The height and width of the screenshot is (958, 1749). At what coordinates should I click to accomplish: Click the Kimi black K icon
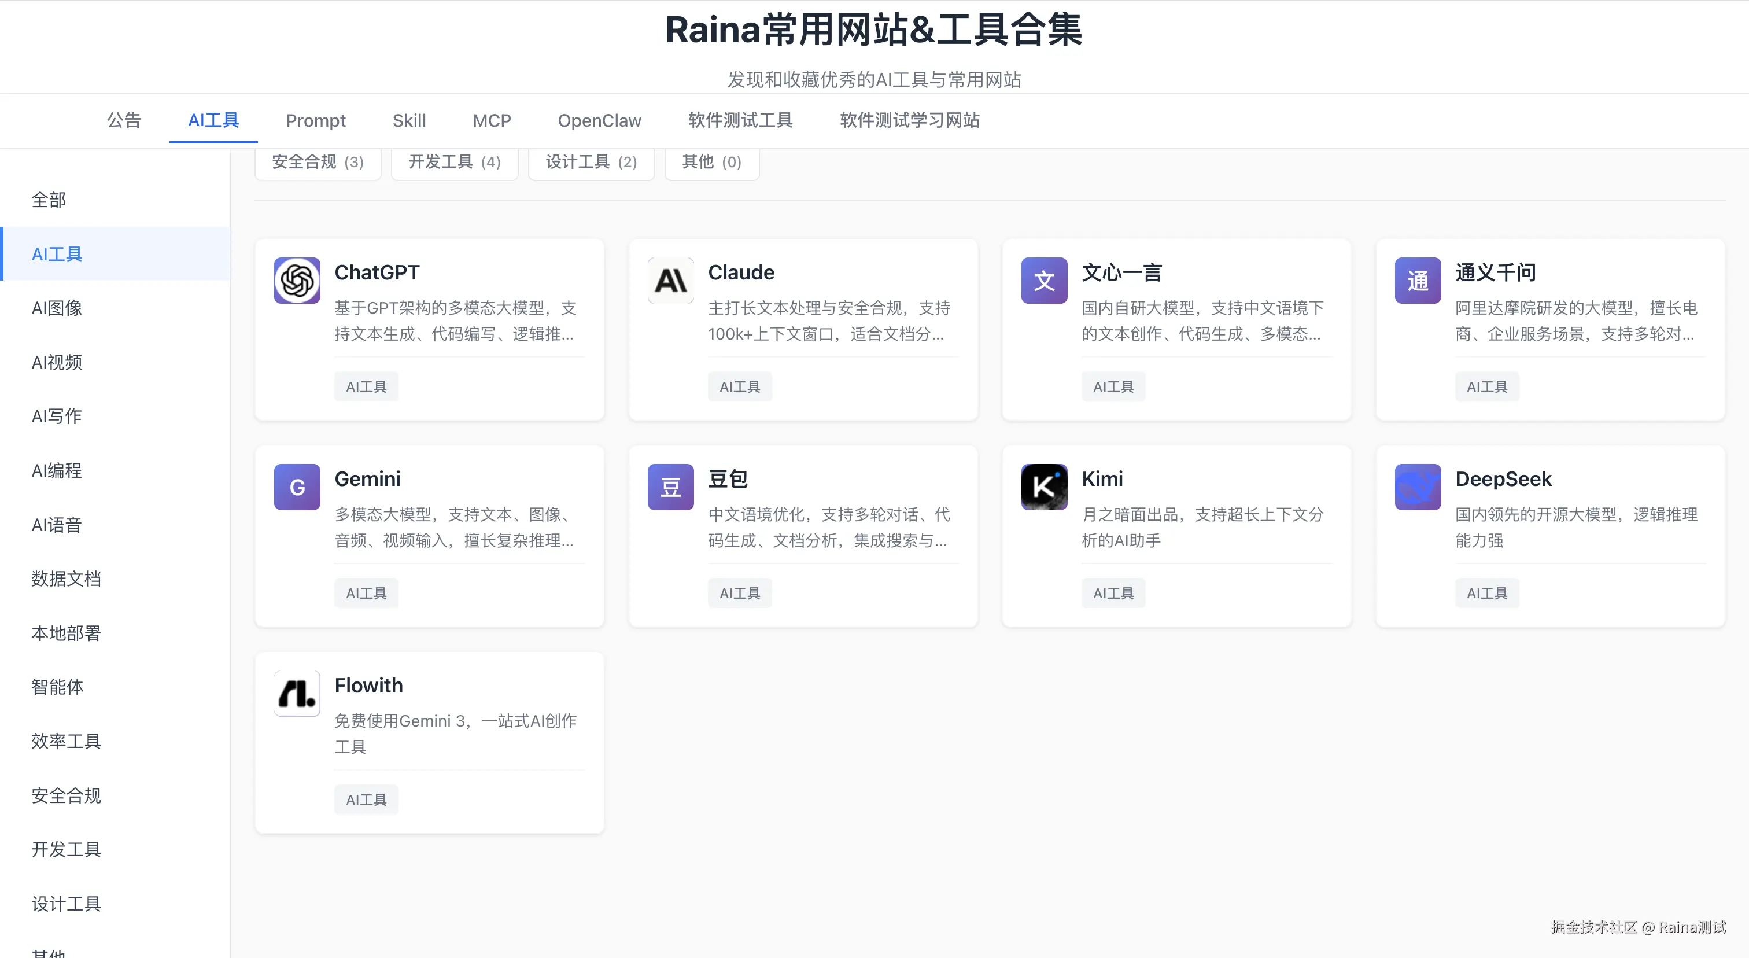pyautogui.click(x=1043, y=487)
